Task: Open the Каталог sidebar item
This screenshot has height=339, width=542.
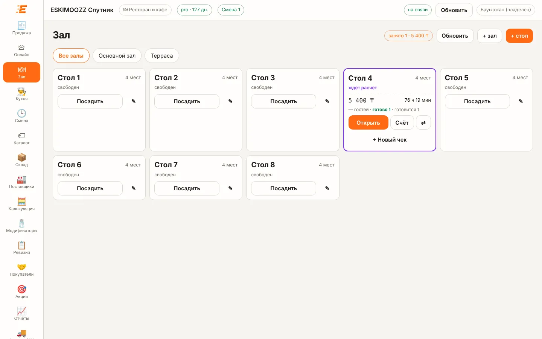Action: [21, 138]
